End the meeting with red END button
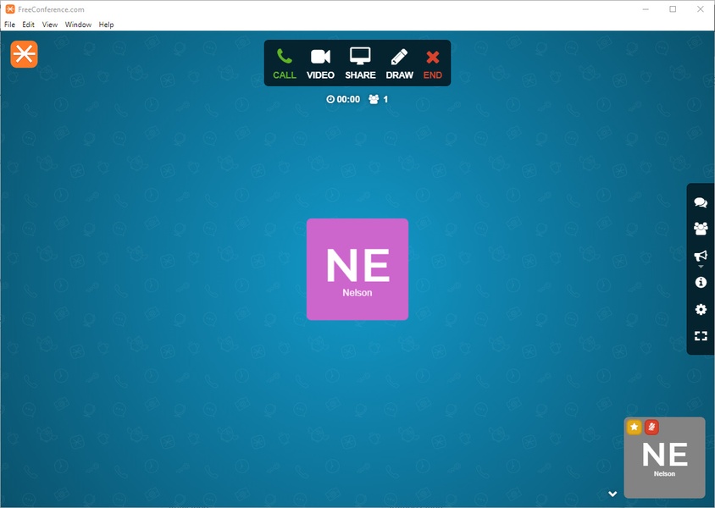The image size is (715, 508). [433, 63]
